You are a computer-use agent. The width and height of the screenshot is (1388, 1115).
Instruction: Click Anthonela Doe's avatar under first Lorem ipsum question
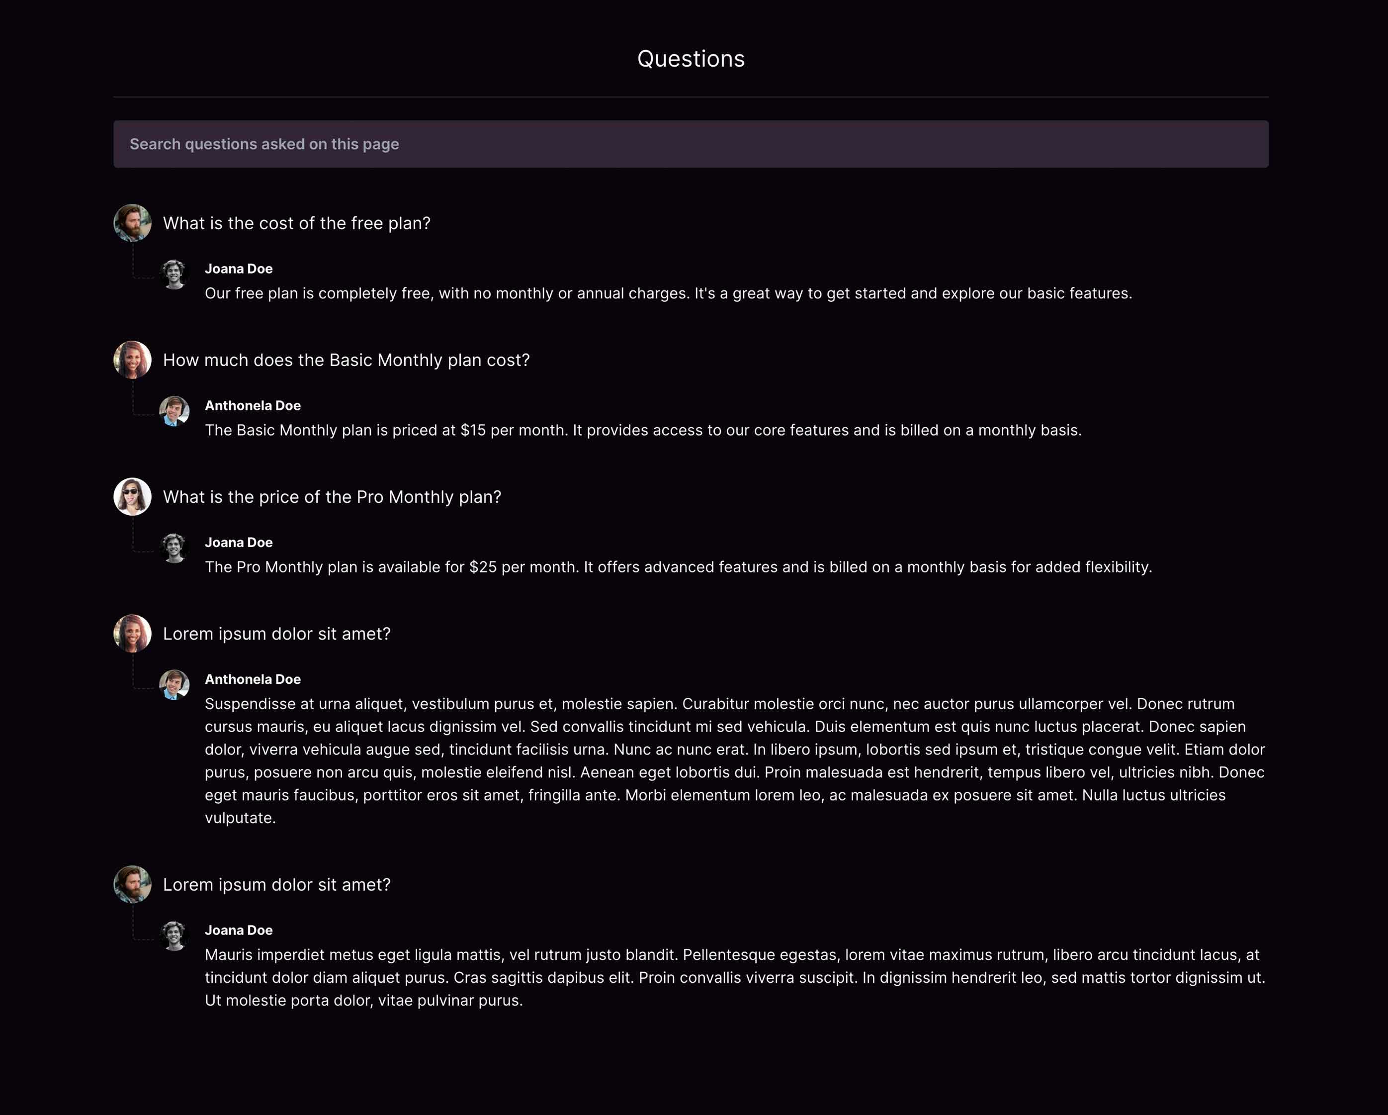174,685
